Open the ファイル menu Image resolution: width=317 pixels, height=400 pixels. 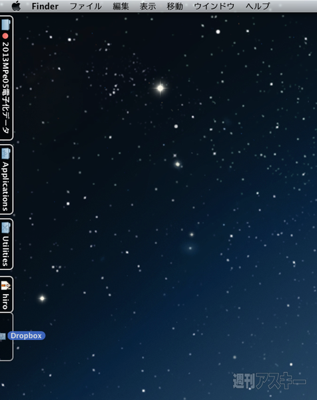[x=86, y=6]
